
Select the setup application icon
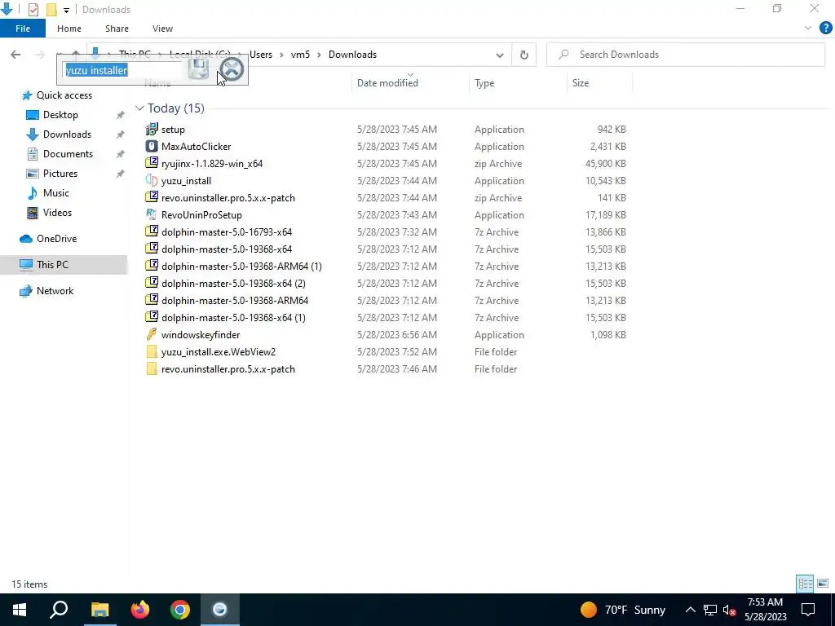click(152, 129)
